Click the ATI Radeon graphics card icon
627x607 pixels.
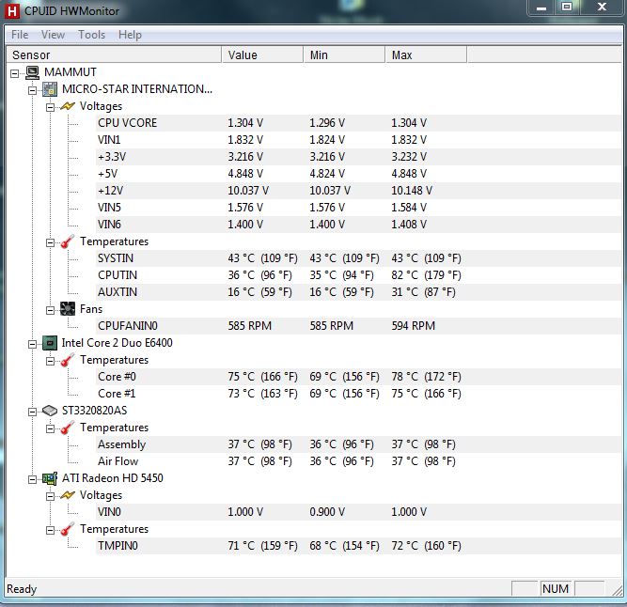pyautogui.click(x=50, y=478)
